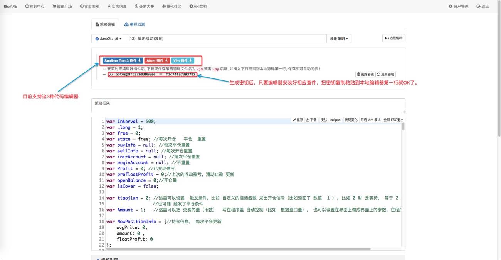Image resolution: width=501 pixels, height=260 pixels.
Task: Open 交易大赛 in the navigation
Action: point(145,7)
